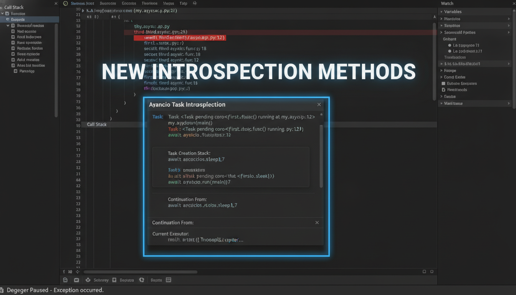The height and width of the screenshot is (295, 516).
Task: Expand the 'Ftcape' row
Action: click(442, 71)
